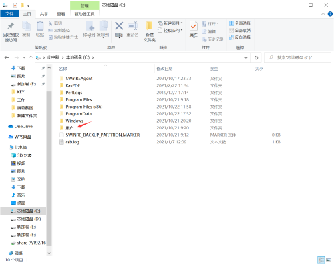Click the navigation pane scroll-down arrow
The height and width of the screenshot is (264, 334).
point(49,253)
